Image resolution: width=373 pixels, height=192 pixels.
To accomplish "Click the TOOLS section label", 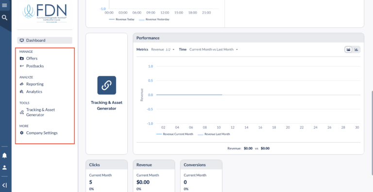I will (24, 103).
